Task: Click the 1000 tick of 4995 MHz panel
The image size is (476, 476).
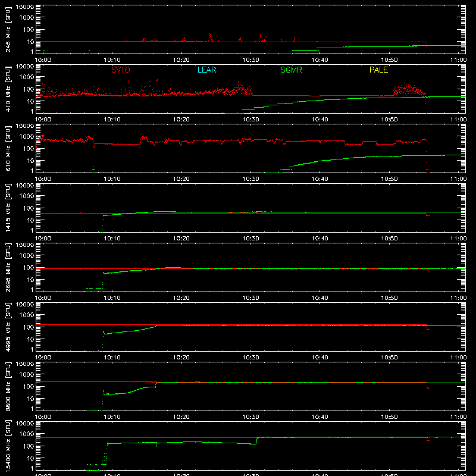Action: [27, 315]
